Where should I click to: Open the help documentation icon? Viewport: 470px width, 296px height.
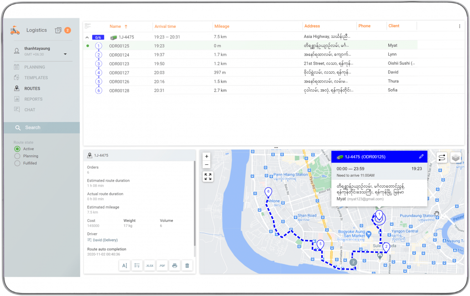tap(58, 31)
